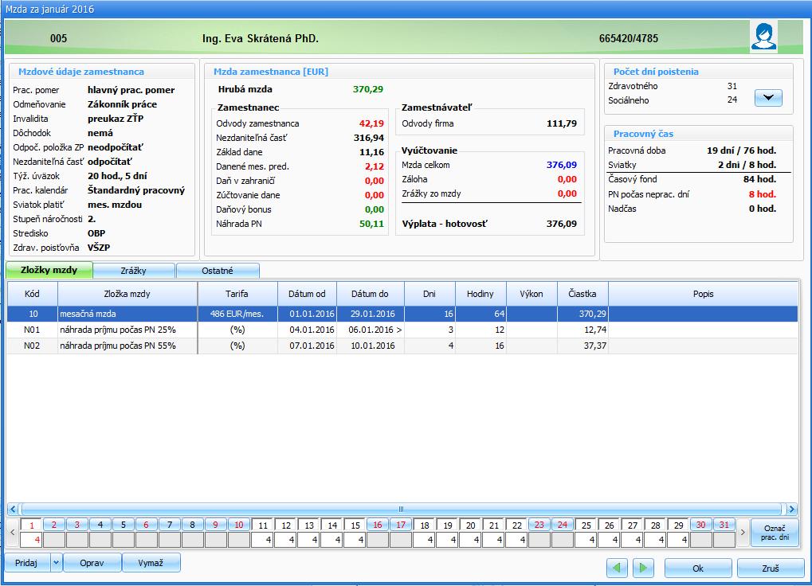Click the Dni column header
Viewport: 812px width, 586px height.
pos(430,294)
